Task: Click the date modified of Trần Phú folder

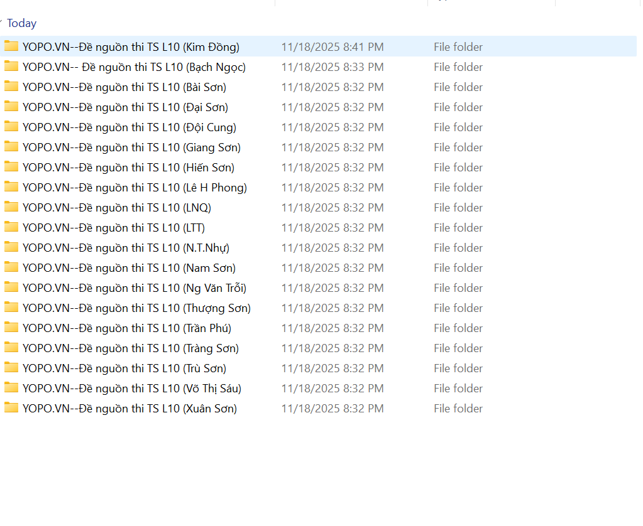Action: [332, 328]
